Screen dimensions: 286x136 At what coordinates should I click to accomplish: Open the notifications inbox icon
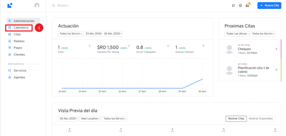(247, 6)
